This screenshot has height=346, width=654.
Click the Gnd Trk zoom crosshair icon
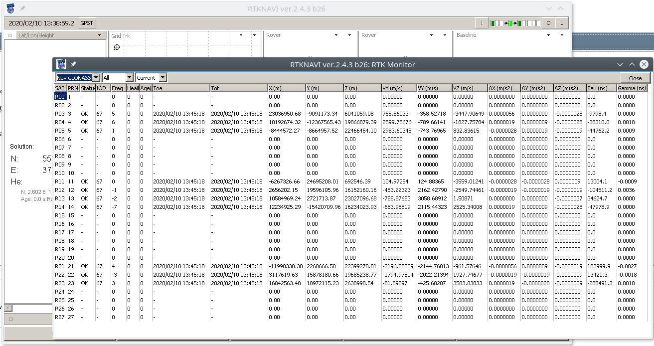pos(117,47)
